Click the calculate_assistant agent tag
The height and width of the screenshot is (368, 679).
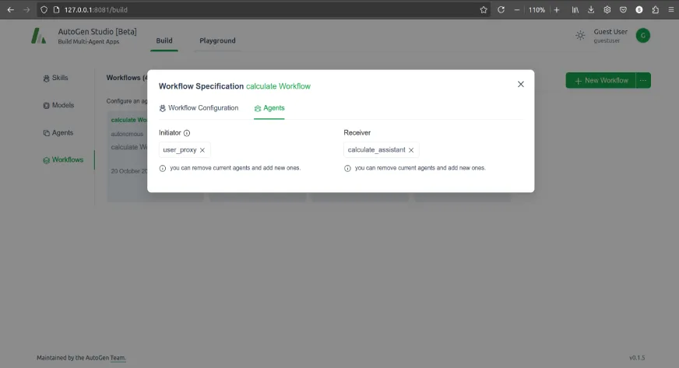[381, 149]
